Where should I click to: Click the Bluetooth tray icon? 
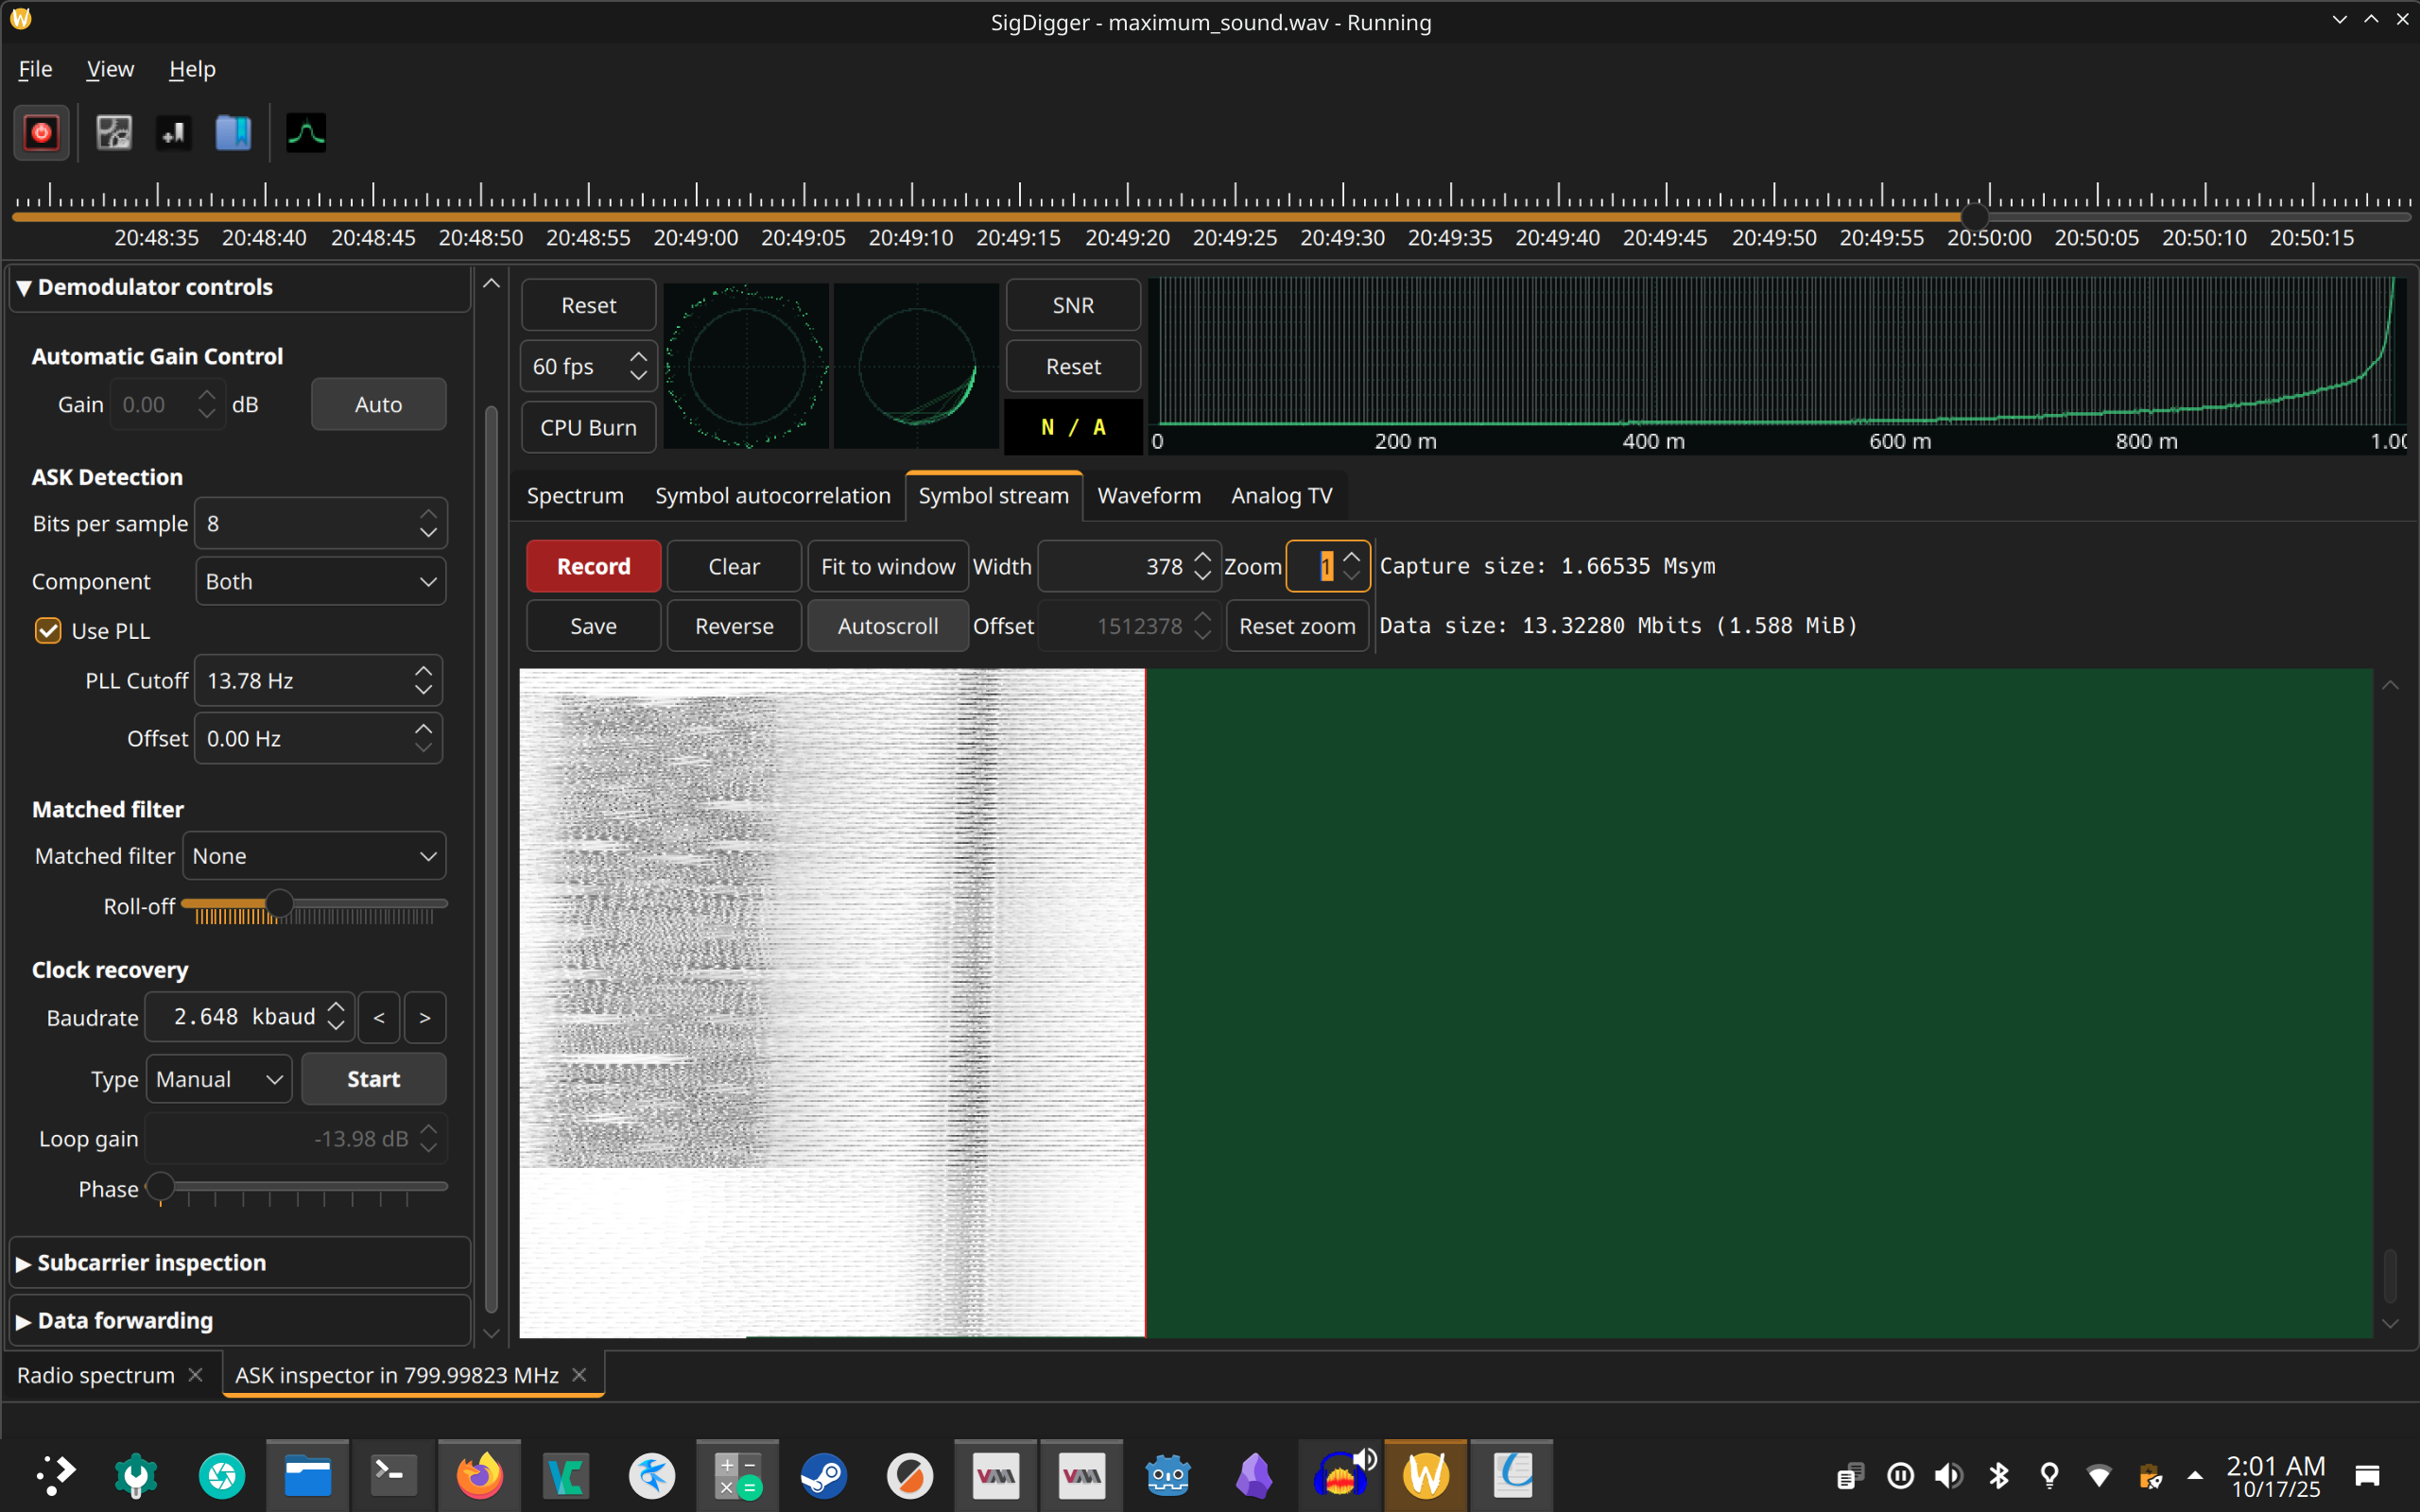1998,1475
